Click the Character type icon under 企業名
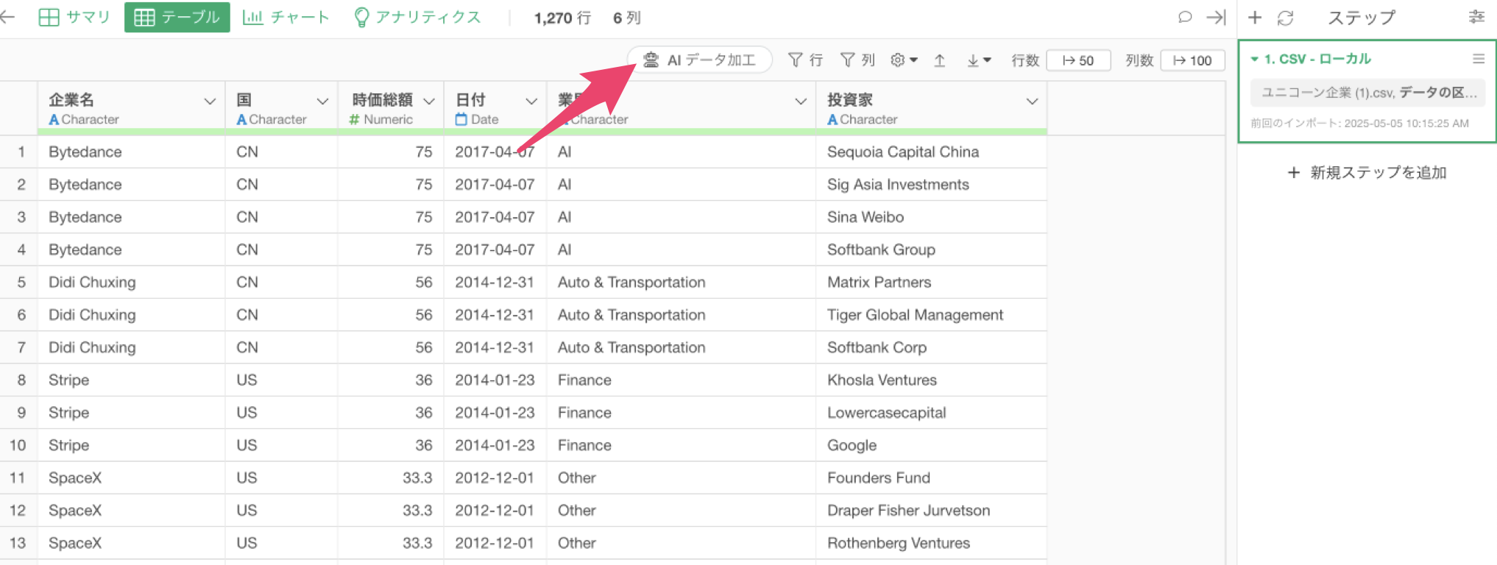The height and width of the screenshot is (565, 1497). coord(54,119)
